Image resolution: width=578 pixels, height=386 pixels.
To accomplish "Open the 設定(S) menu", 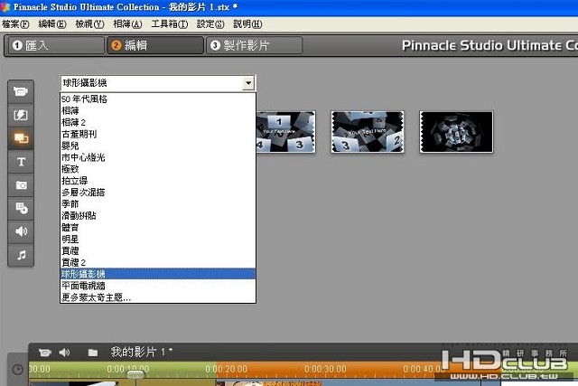I will coord(210,24).
